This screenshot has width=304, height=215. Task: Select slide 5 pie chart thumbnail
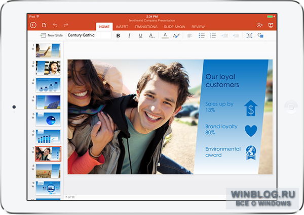48,119
